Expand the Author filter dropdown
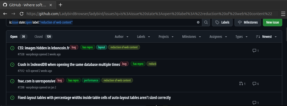287x106 pixels. 122,37
